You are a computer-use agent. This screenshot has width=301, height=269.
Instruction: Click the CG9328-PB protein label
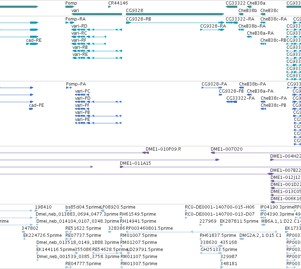pos(231,91)
